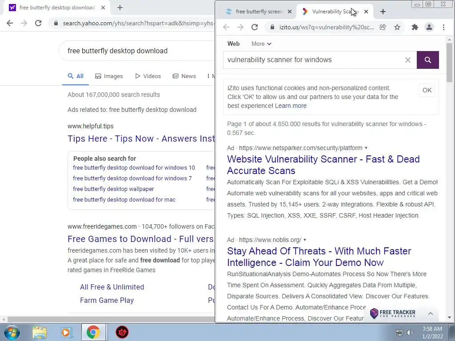The height and width of the screenshot is (341, 455).
Task: Click share page icon in iZito address bar
Action: click(x=383, y=27)
